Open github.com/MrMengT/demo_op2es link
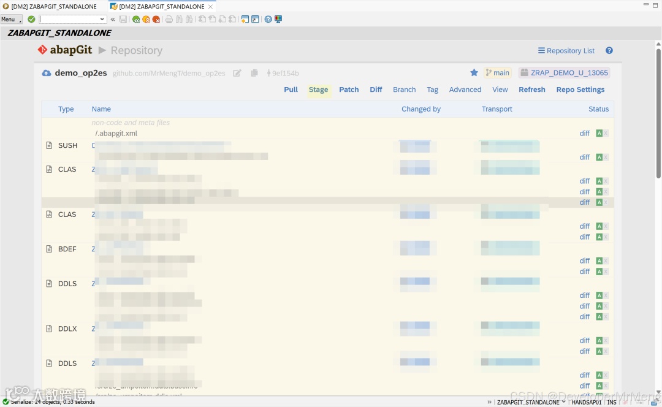The width and height of the screenshot is (662, 407). (169, 74)
